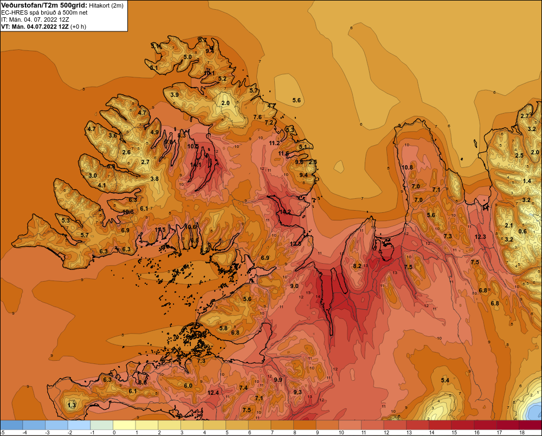
Task: Select the 11.6 temperature value
Action: [284, 153]
